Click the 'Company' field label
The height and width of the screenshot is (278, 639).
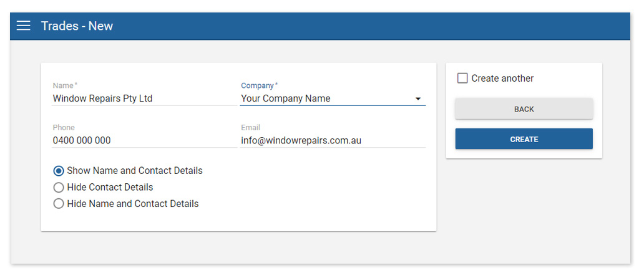point(258,85)
